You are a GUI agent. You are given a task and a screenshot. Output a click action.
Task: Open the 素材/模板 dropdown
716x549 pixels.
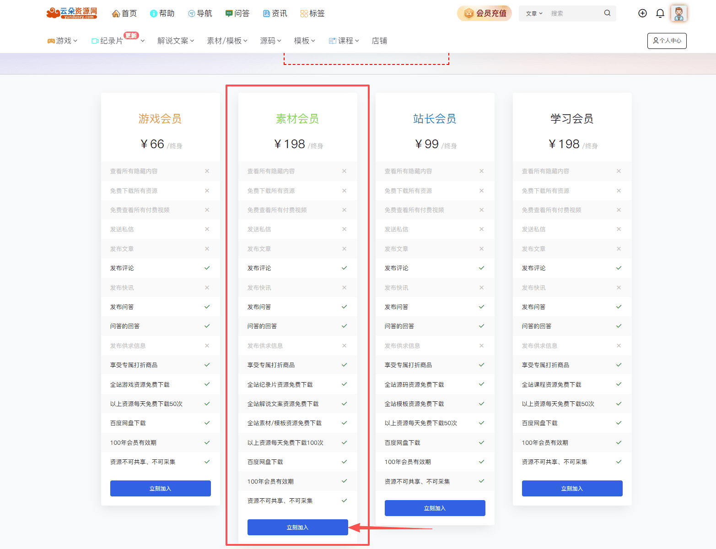tap(226, 40)
